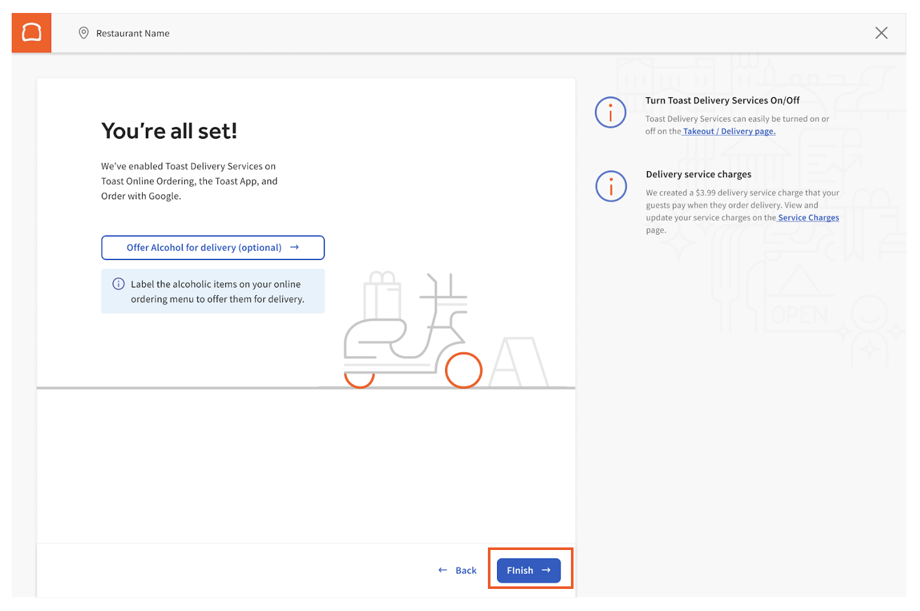Click the info icon next to Turn Toast Delivery Services
Screen dimensions: 920x611
click(611, 112)
